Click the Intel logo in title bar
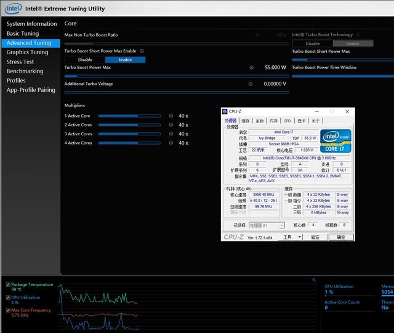The width and height of the screenshot is (394, 333). point(14,9)
